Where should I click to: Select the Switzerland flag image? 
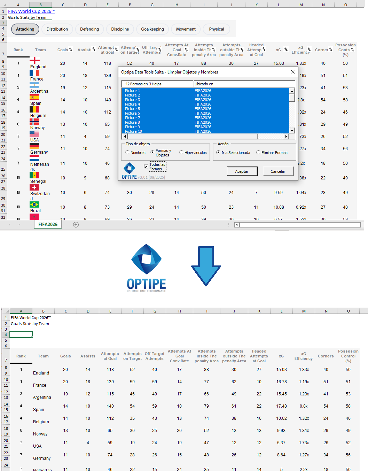click(x=34, y=187)
